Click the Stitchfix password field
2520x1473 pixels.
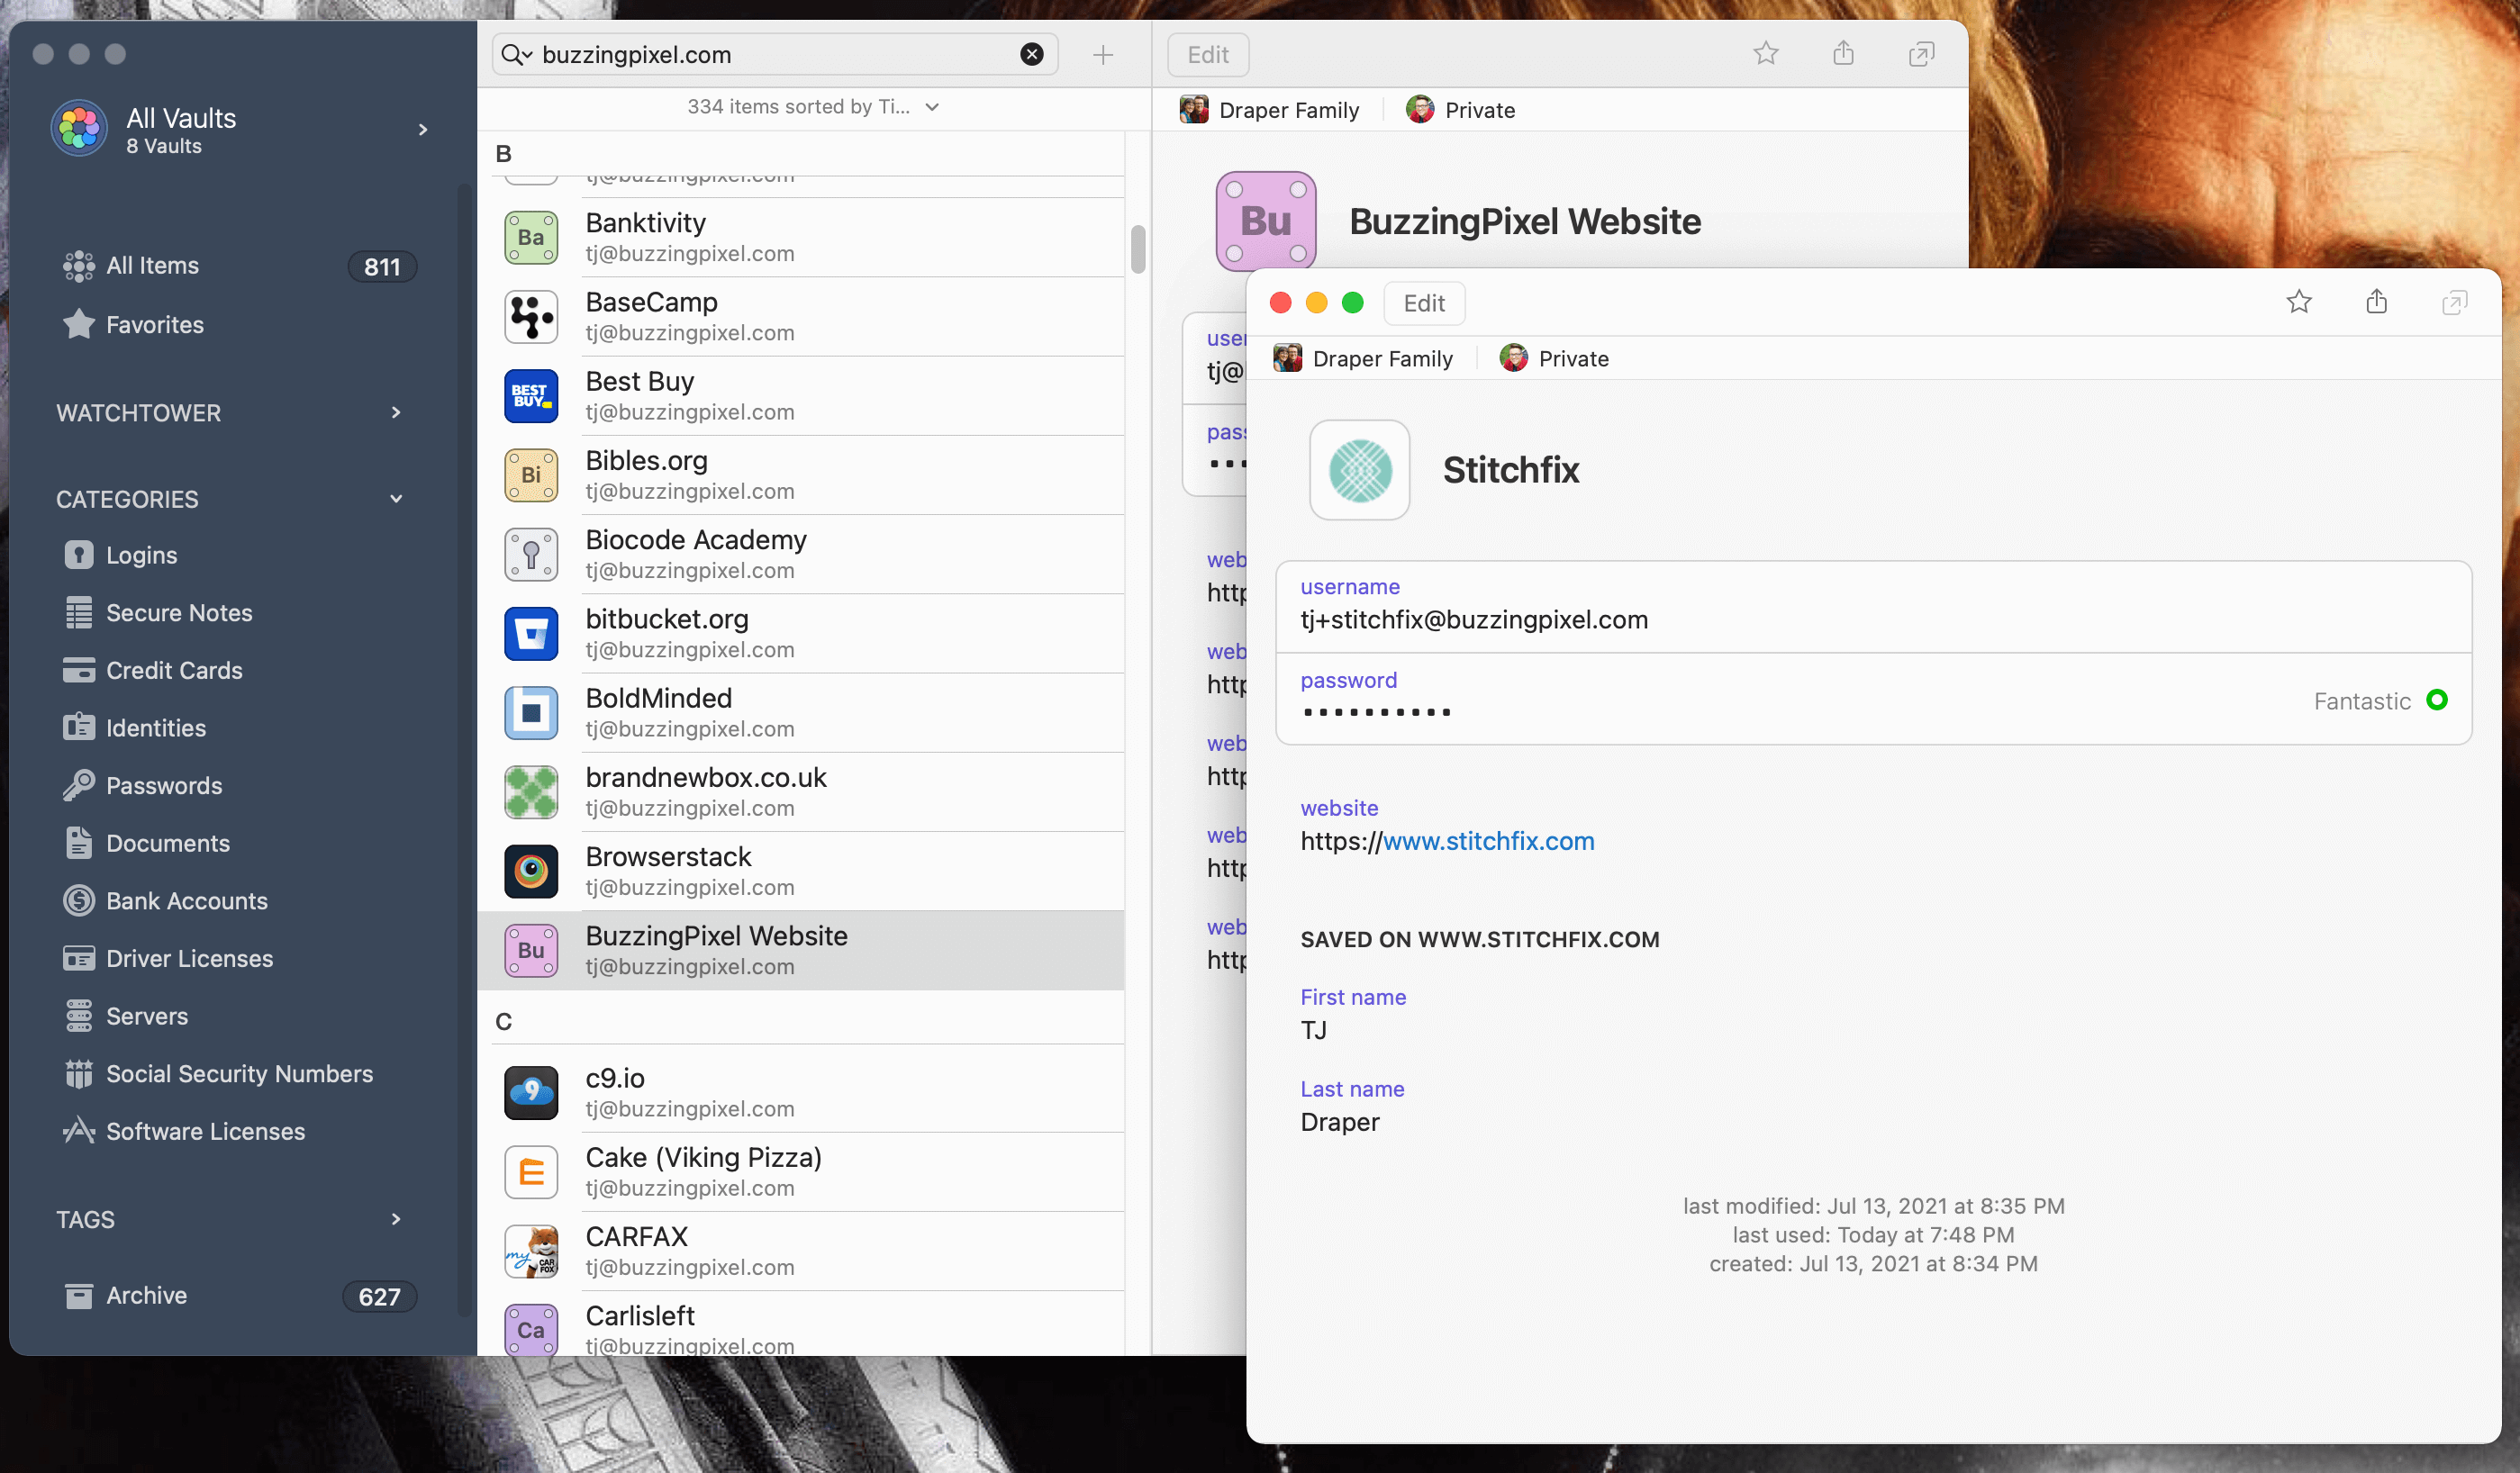click(1873, 698)
